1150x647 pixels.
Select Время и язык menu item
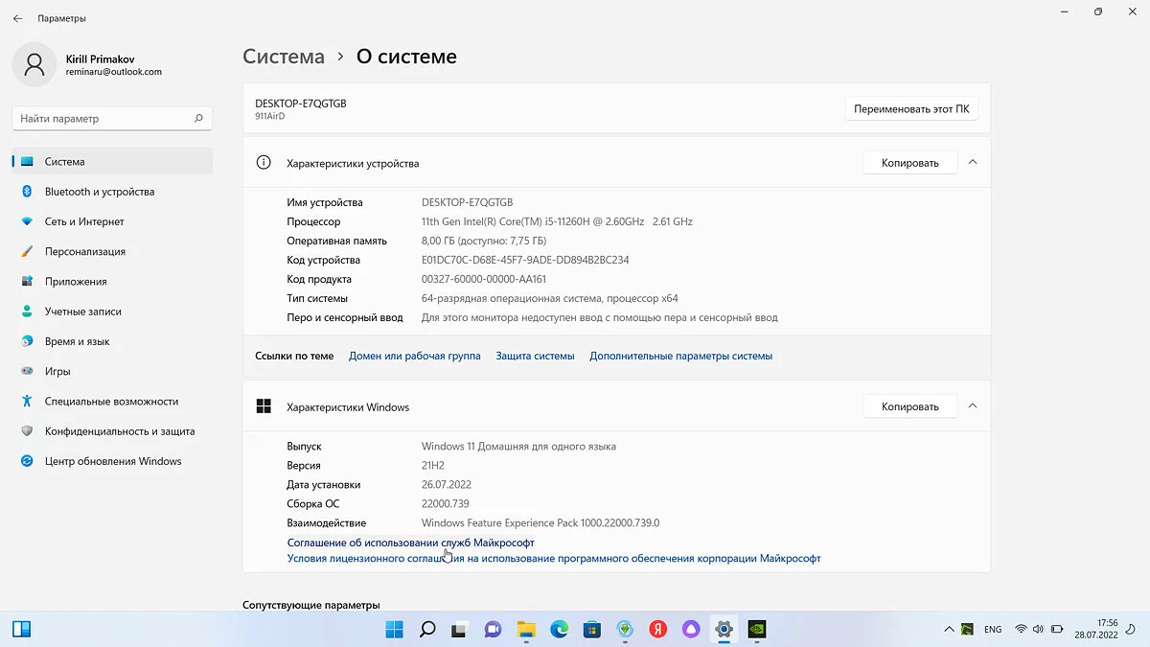click(x=77, y=341)
